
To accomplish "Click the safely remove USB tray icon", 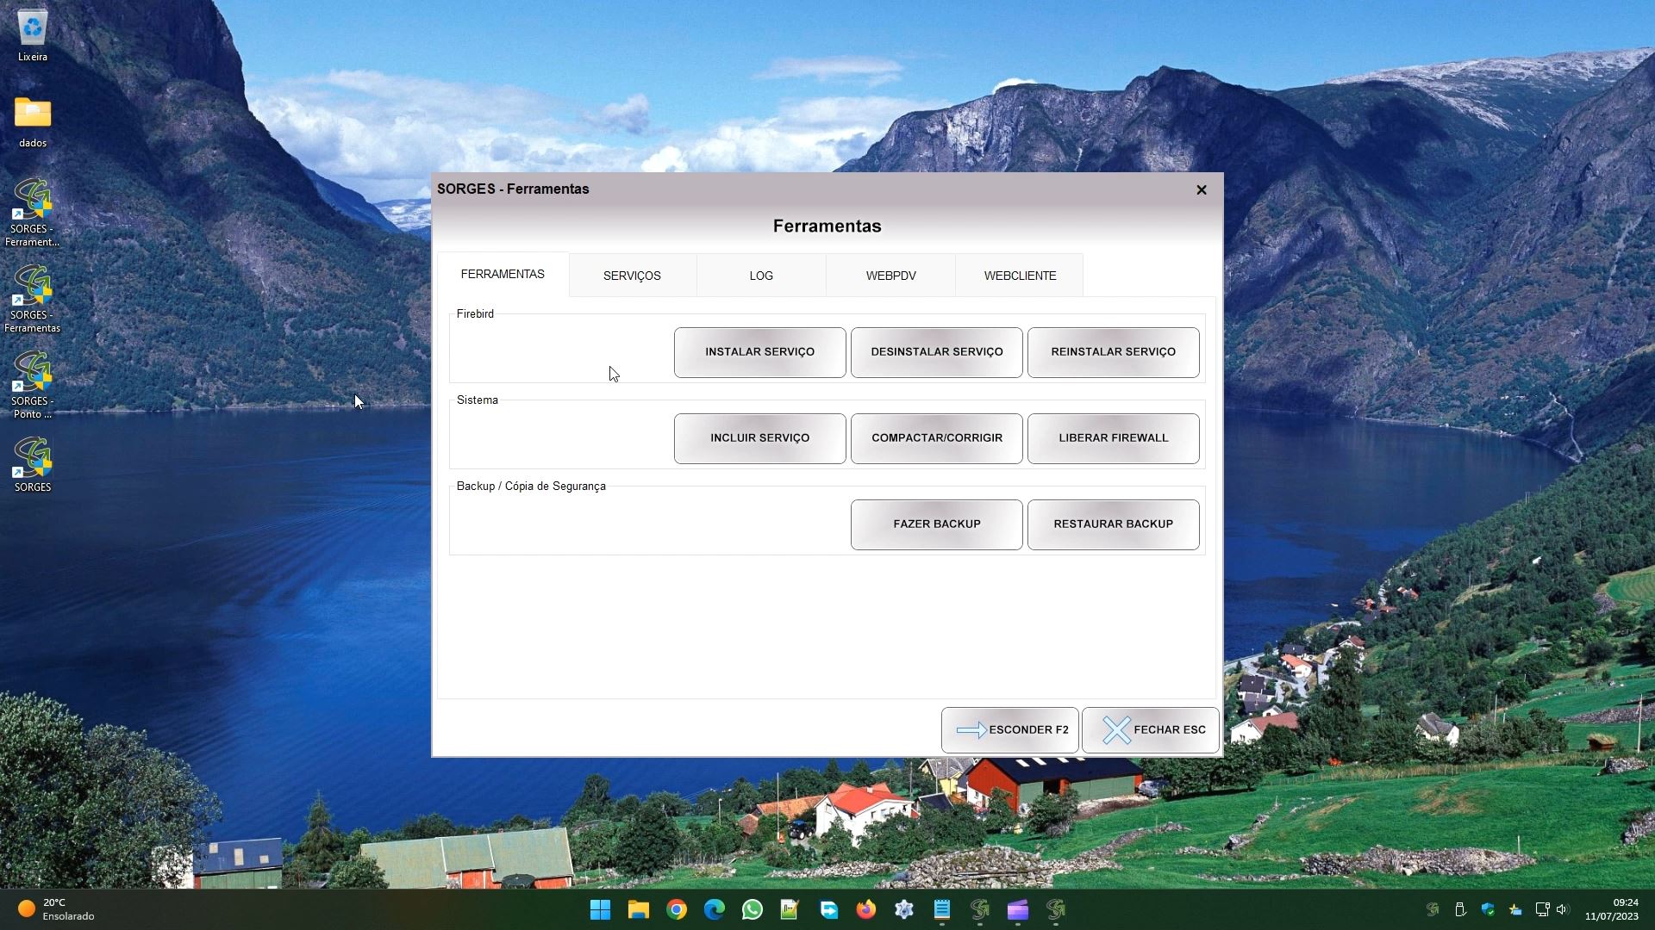I will [x=1460, y=909].
